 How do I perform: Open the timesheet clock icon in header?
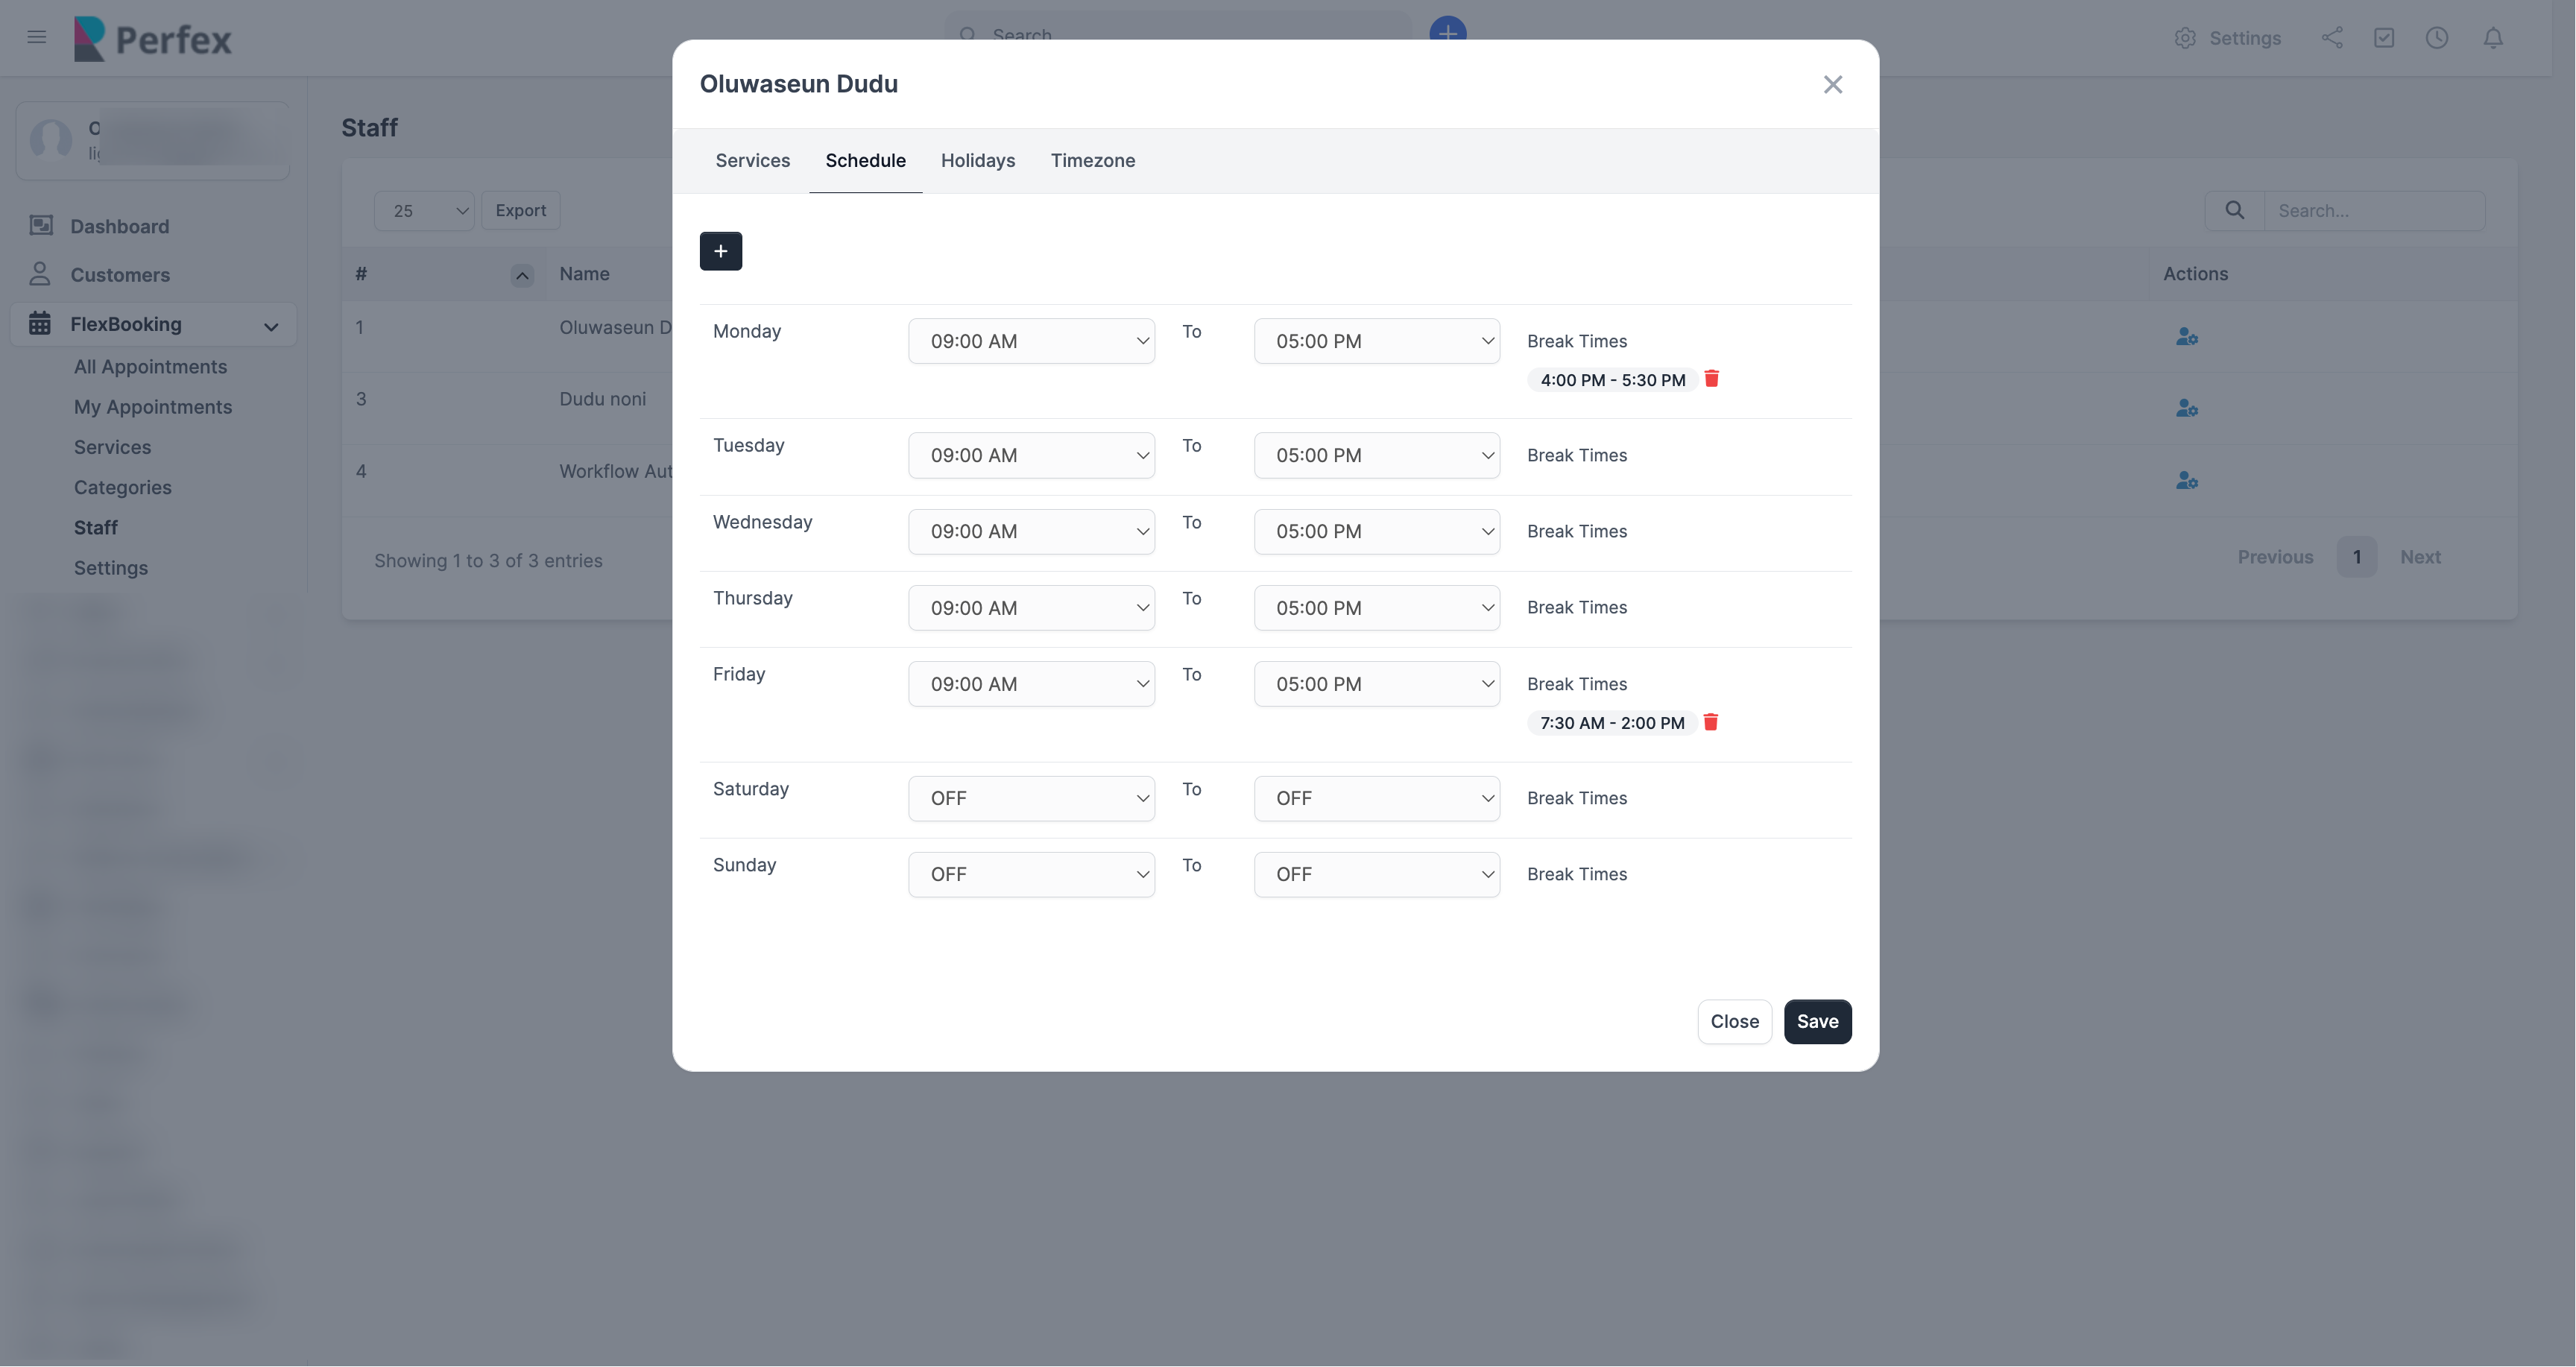[2436, 38]
